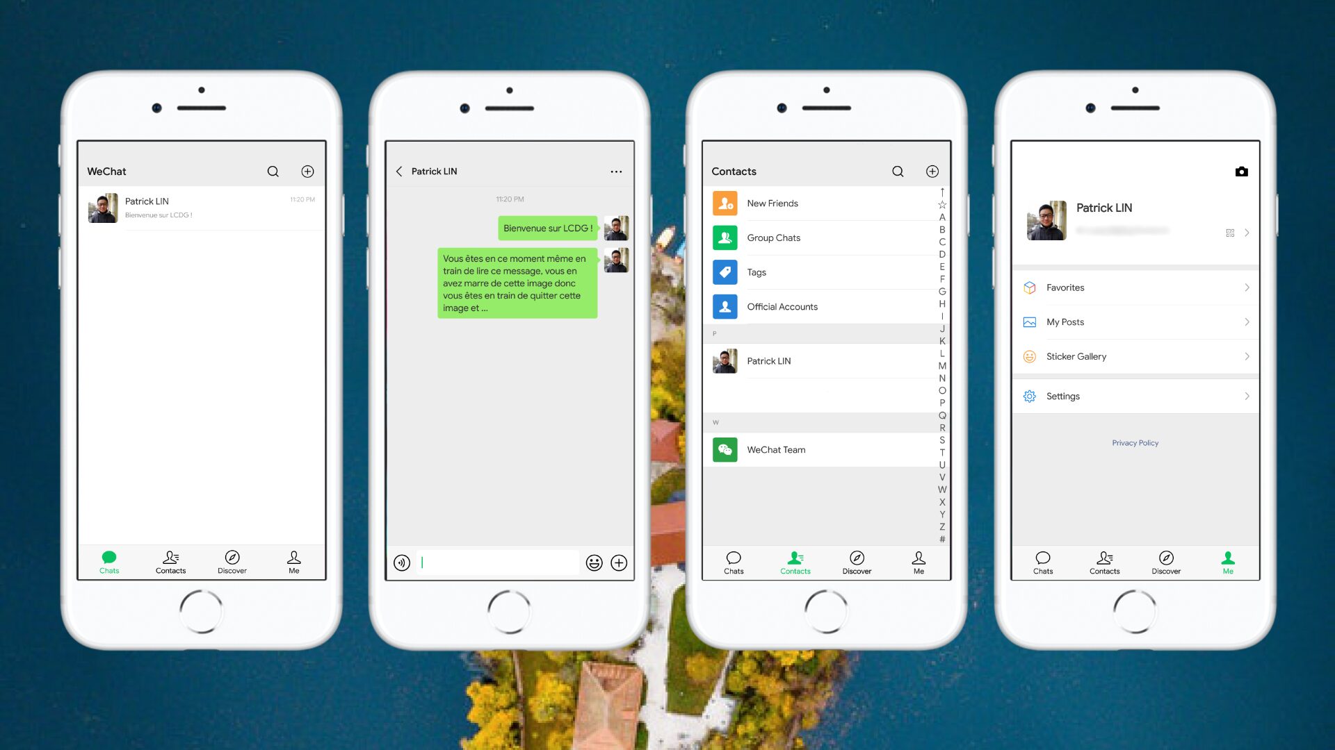Tap the camera icon on profile page
The height and width of the screenshot is (750, 1335).
coord(1241,170)
